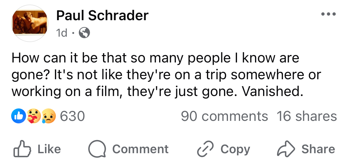Click the arrow Share icon
This screenshot has width=349, height=165.
(x=286, y=149)
